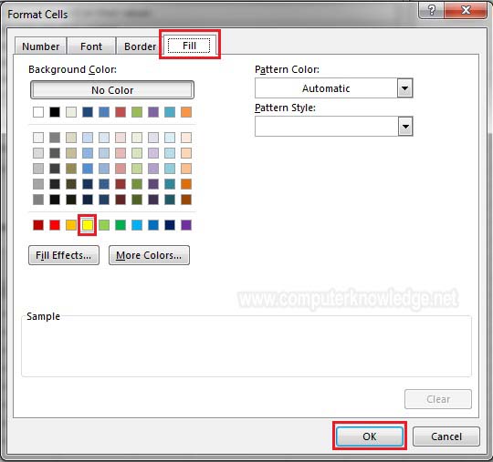Pick the darkest brown-orange shade swatch
The width and height of the screenshot is (493, 462).
pyautogui.click(x=186, y=200)
